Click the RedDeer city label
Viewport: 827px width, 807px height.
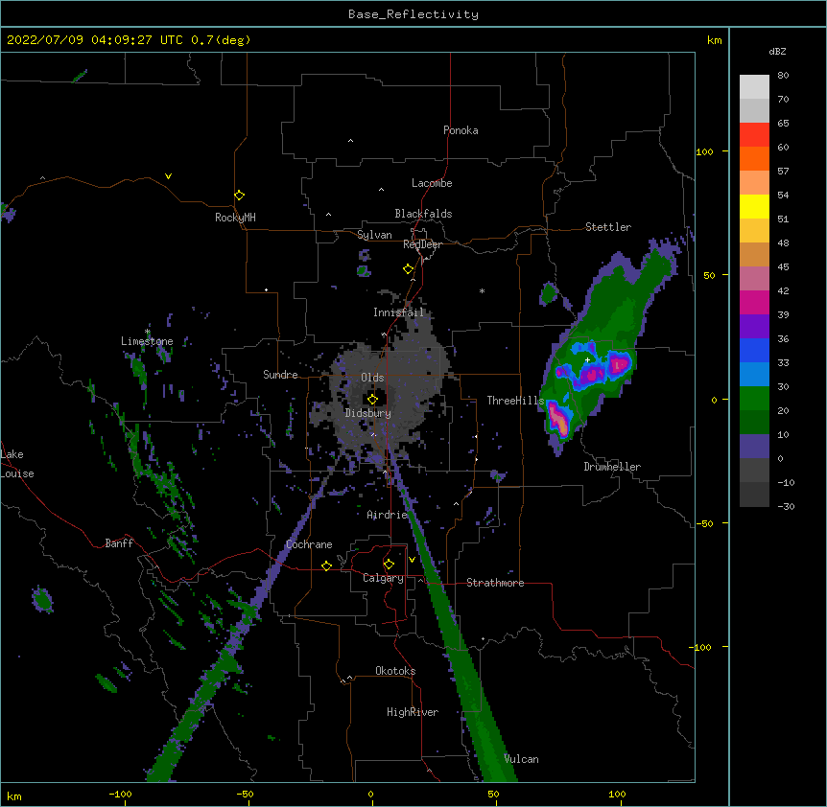pyautogui.click(x=422, y=244)
